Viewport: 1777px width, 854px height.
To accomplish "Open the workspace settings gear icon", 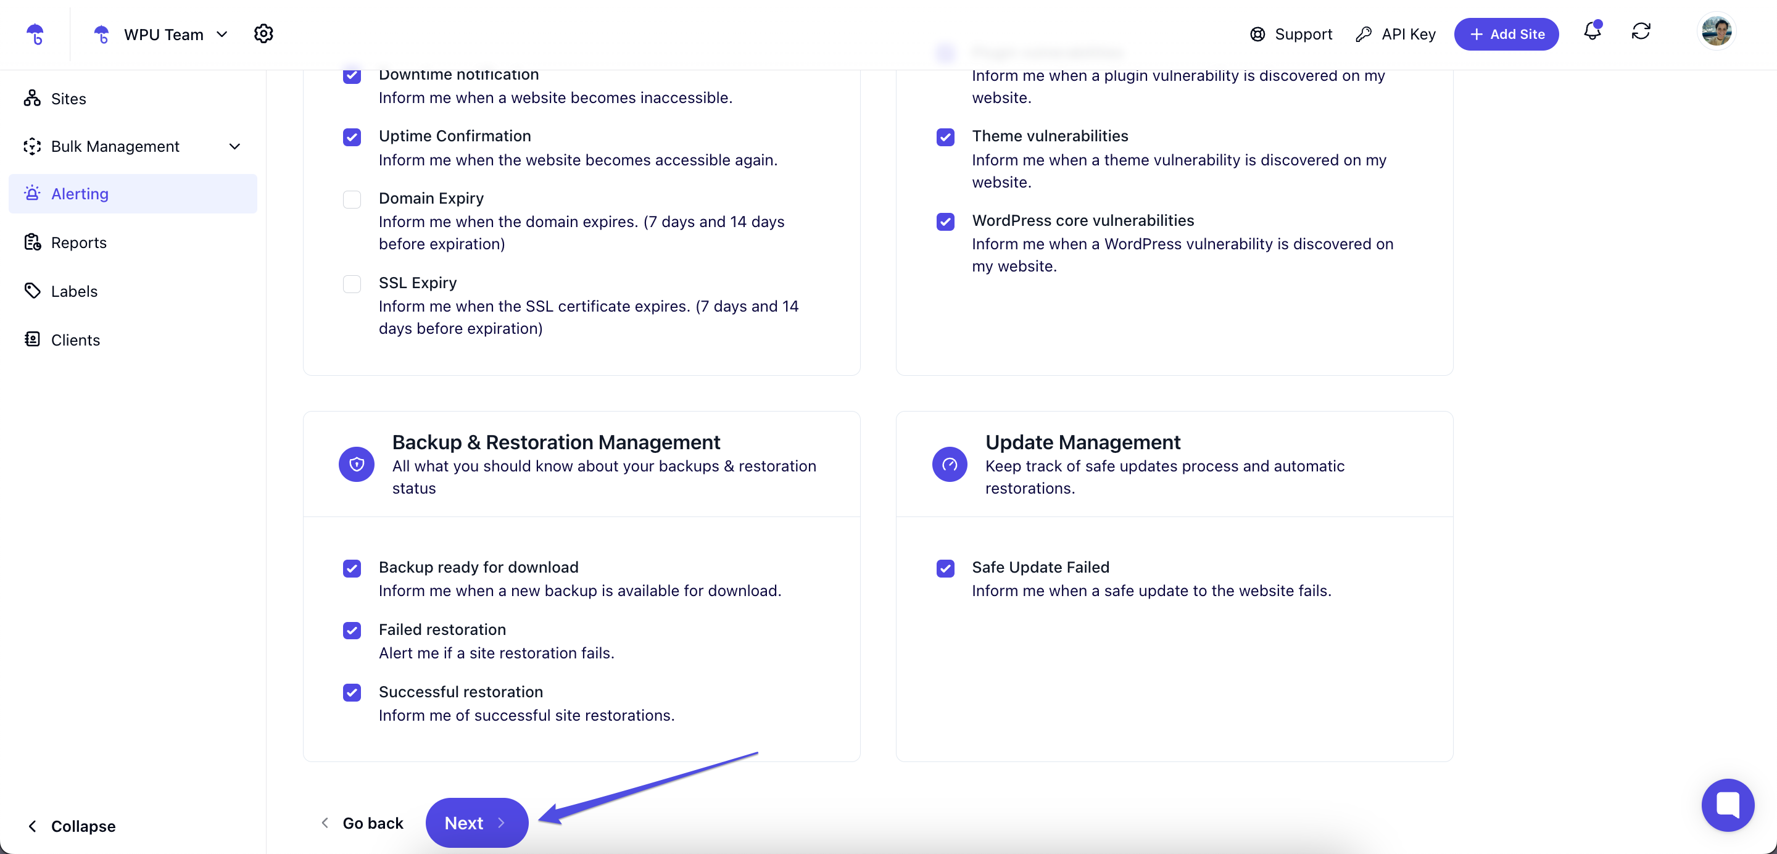I will [263, 34].
